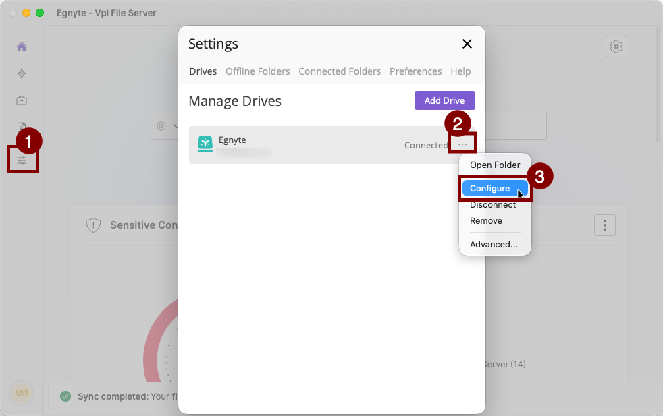Open the ellipsis menu for the Egnyte drive
The image size is (663, 416).
[462, 144]
